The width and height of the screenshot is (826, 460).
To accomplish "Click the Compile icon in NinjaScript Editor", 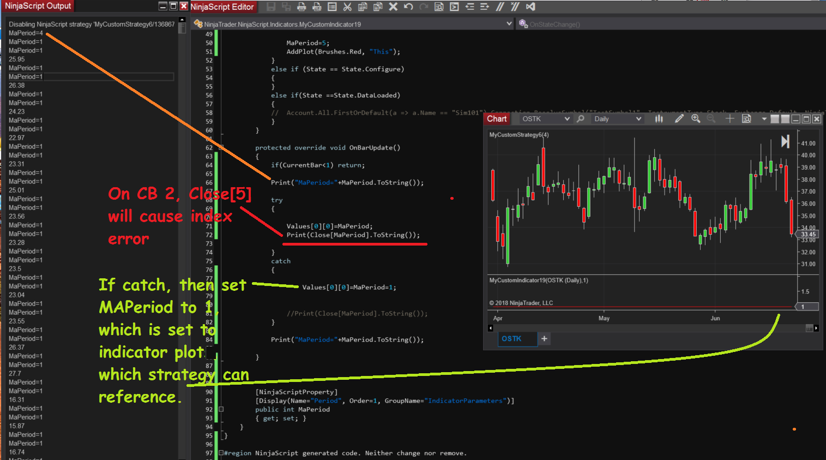I will click(x=454, y=7).
